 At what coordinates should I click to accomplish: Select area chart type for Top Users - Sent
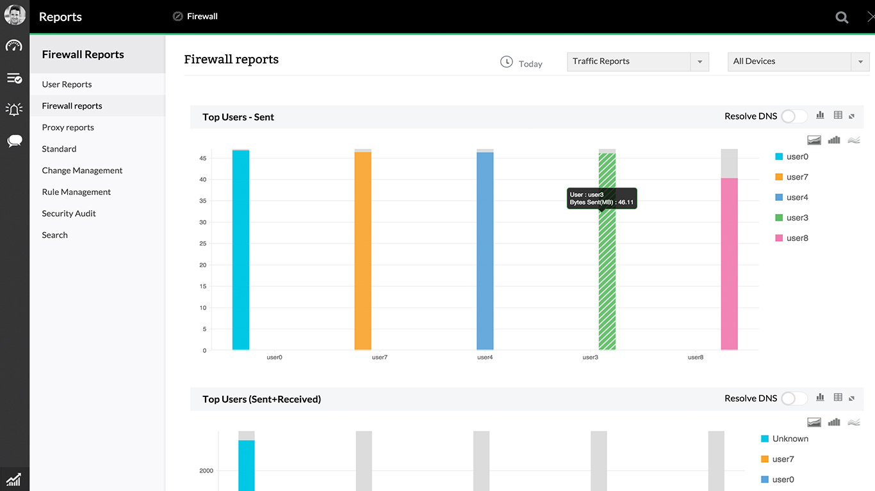[x=814, y=140]
